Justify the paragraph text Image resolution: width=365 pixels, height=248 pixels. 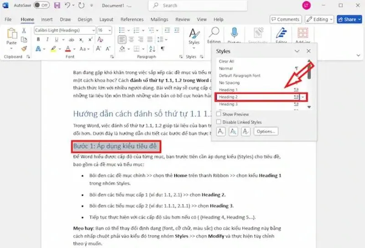point(150,40)
